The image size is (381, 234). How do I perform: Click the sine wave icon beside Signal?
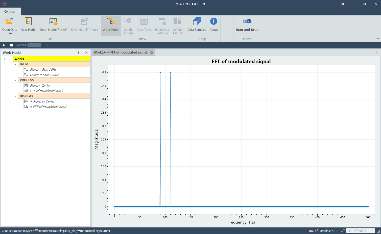click(x=26, y=69)
